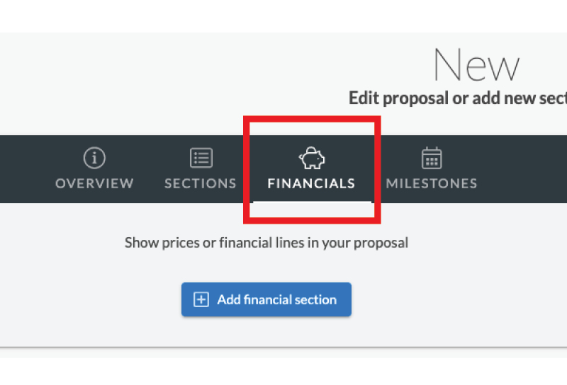Go to the MILESTONES tab label
This screenshot has height=385, width=567.
pyautogui.click(x=432, y=183)
